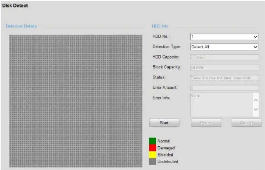
Task: Click the HDD No. label
Action: 161,36
